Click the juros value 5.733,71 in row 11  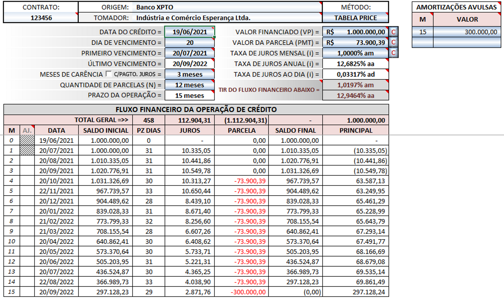(x=190, y=251)
